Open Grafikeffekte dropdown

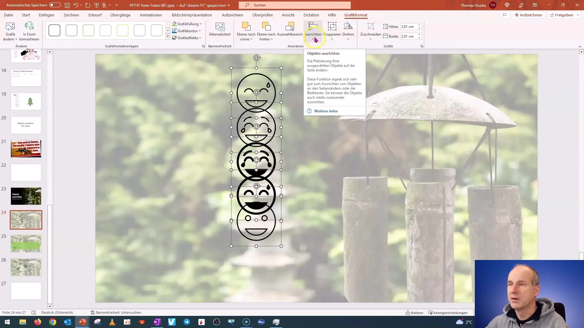click(187, 38)
